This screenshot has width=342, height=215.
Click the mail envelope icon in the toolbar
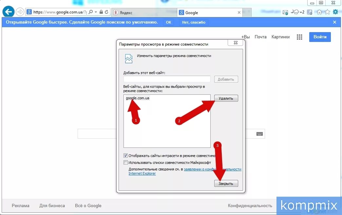pyautogui.click(x=285, y=11)
